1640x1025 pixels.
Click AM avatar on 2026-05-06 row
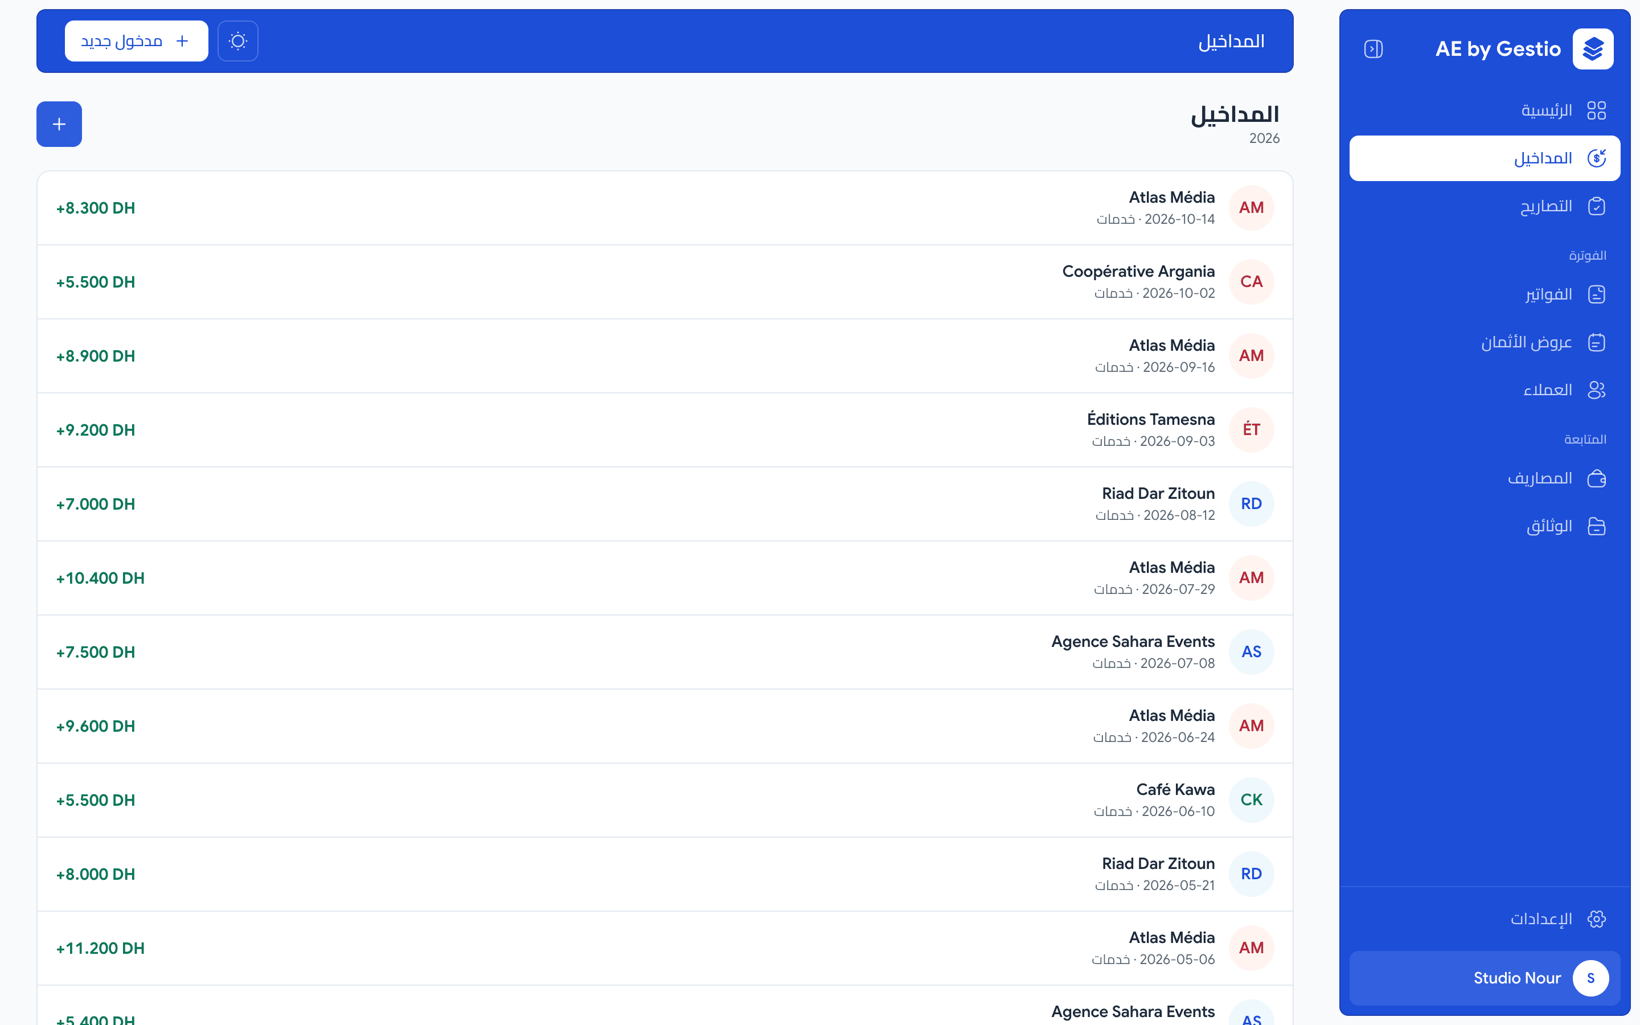click(x=1251, y=948)
